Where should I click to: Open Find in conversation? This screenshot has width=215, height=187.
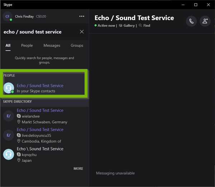pyautogui.click(x=144, y=26)
